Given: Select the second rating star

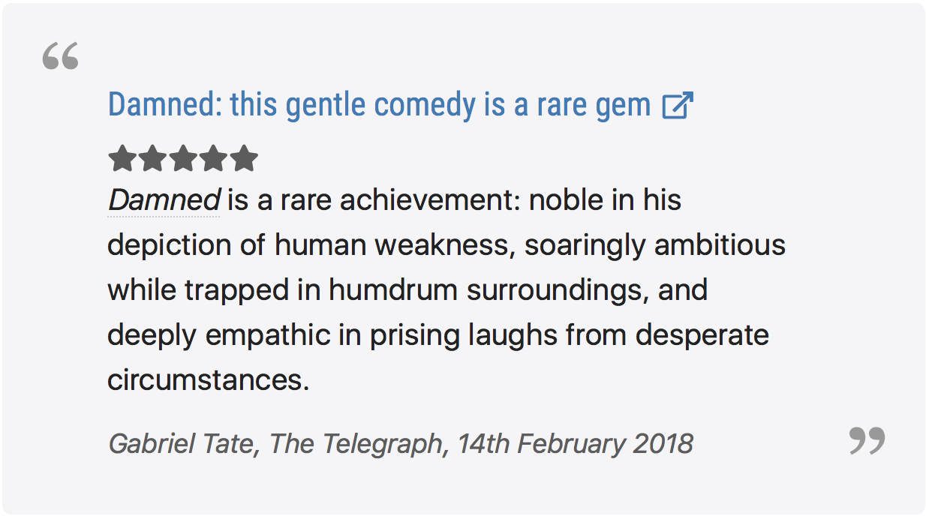Looking at the screenshot, I should click(152, 159).
